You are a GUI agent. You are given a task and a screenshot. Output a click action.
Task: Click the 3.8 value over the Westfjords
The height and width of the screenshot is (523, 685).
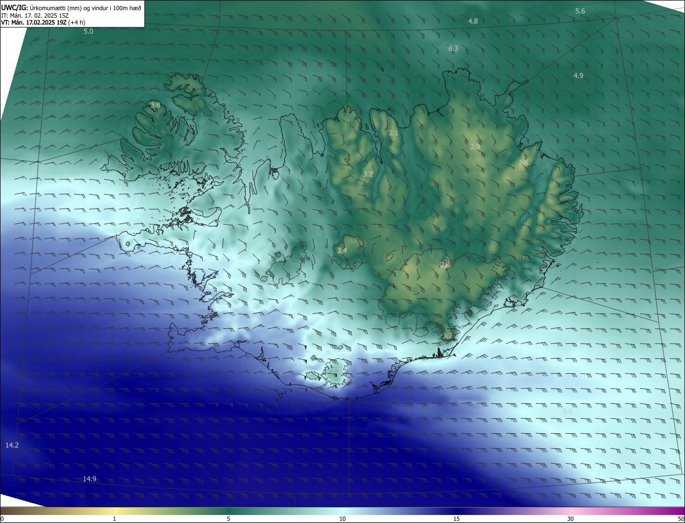pyautogui.click(x=155, y=105)
